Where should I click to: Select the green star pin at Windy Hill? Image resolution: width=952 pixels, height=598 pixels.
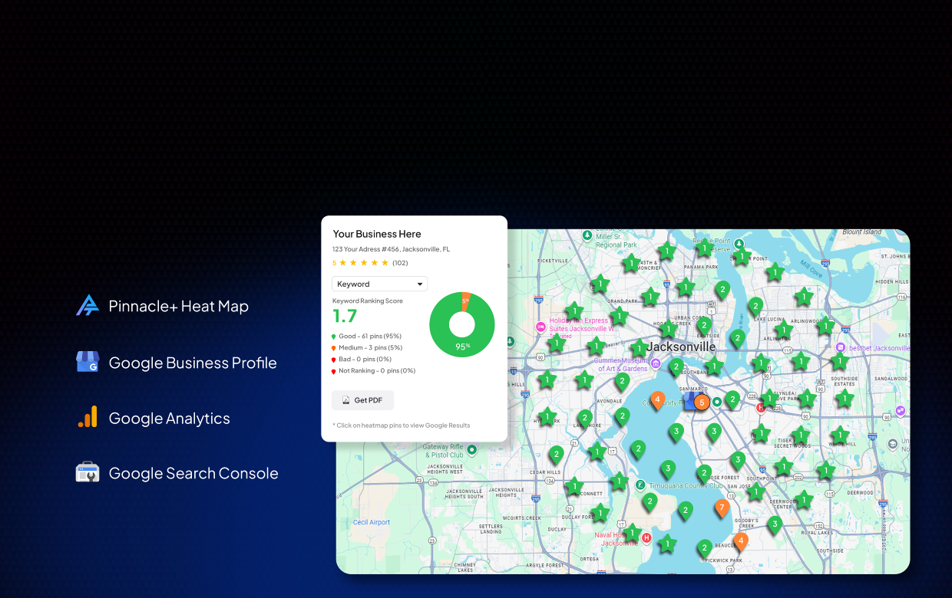pyautogui.click(x=840, y=435)
